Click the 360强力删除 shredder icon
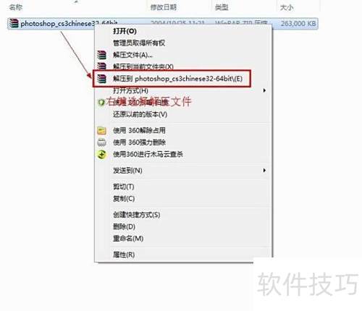 click(101, 142)
